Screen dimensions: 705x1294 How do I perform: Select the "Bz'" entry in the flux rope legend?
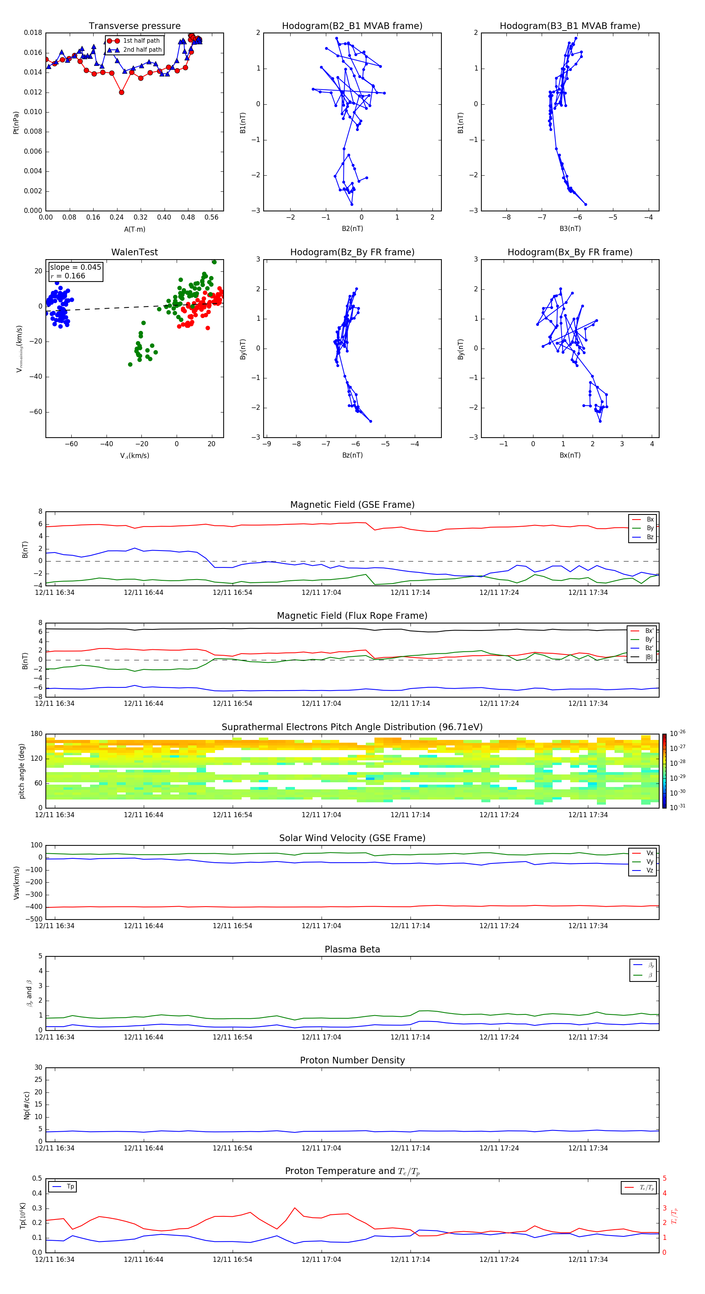point(642,648)
